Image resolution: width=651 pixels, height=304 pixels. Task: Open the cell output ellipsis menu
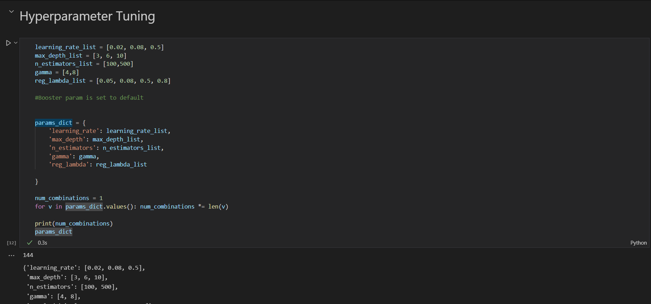12,255
